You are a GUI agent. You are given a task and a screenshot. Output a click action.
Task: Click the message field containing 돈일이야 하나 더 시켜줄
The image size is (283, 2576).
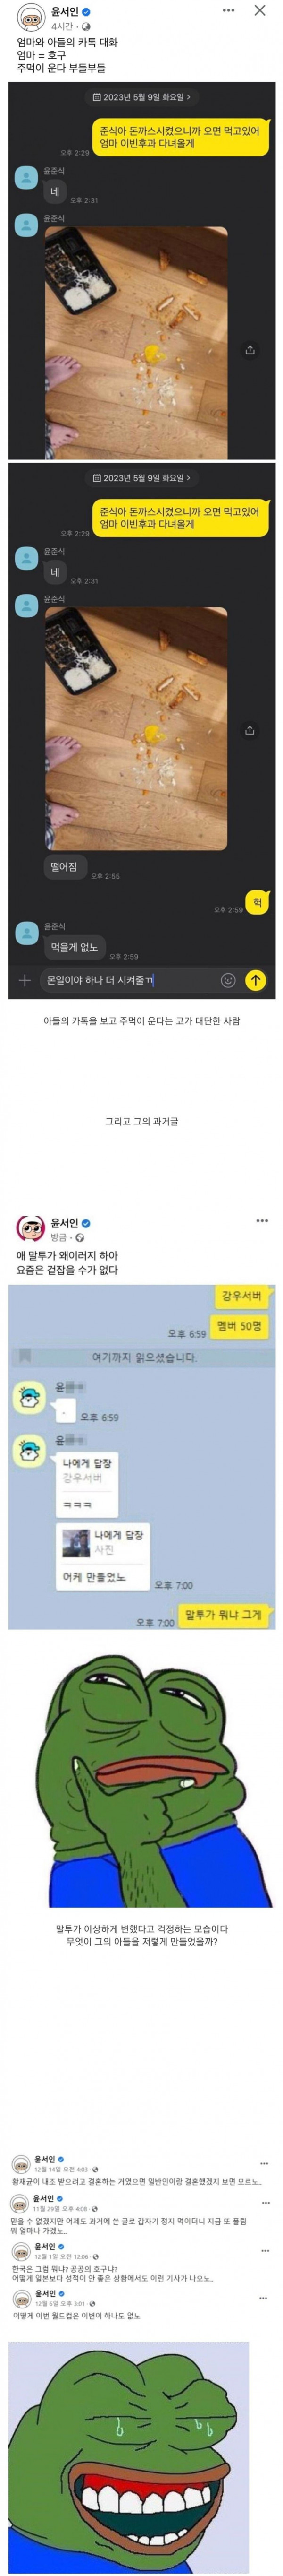126,981
